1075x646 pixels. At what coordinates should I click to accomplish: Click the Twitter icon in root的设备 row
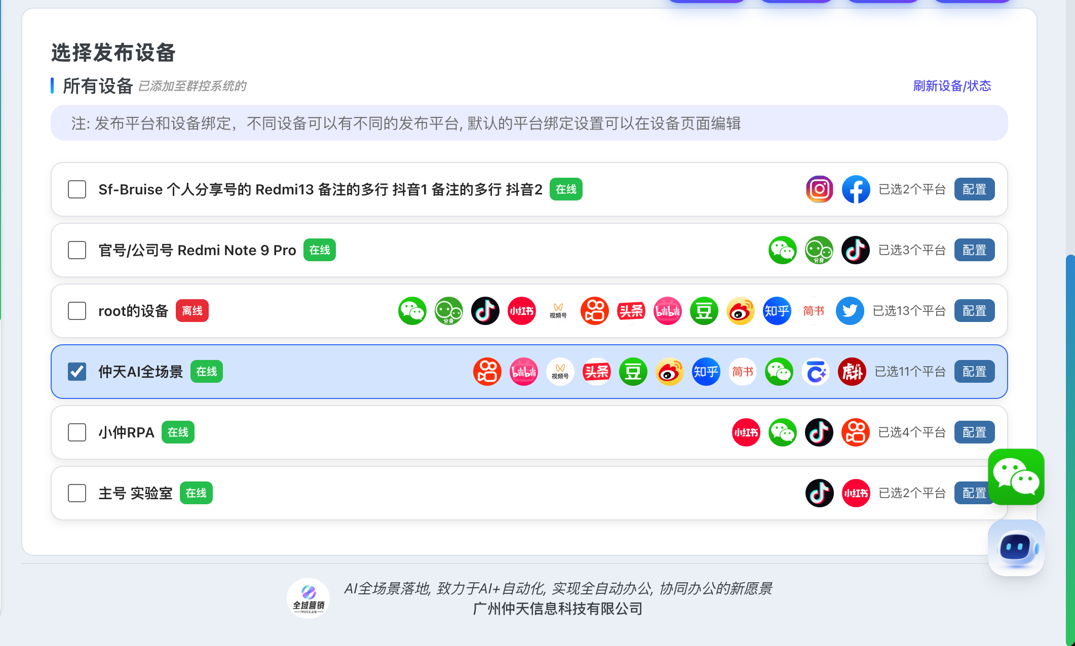tap(850, 311)
